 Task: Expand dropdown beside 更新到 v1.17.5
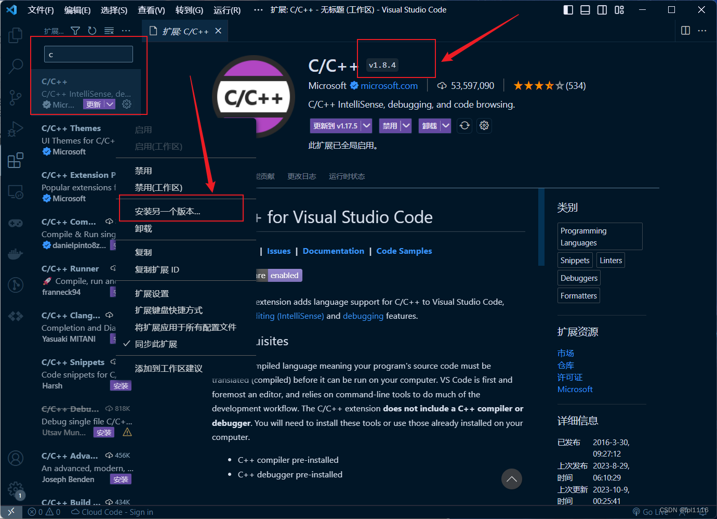[x=367, y=126]
